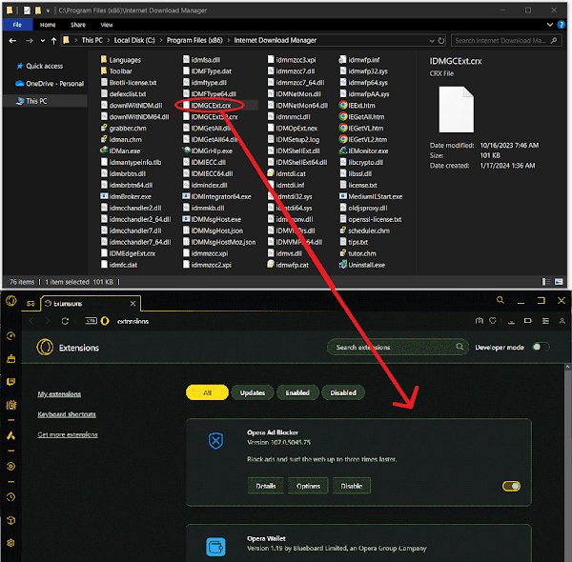Select the Disabled filter chip
The image size is (572, 562).
(x=343, y=392)
